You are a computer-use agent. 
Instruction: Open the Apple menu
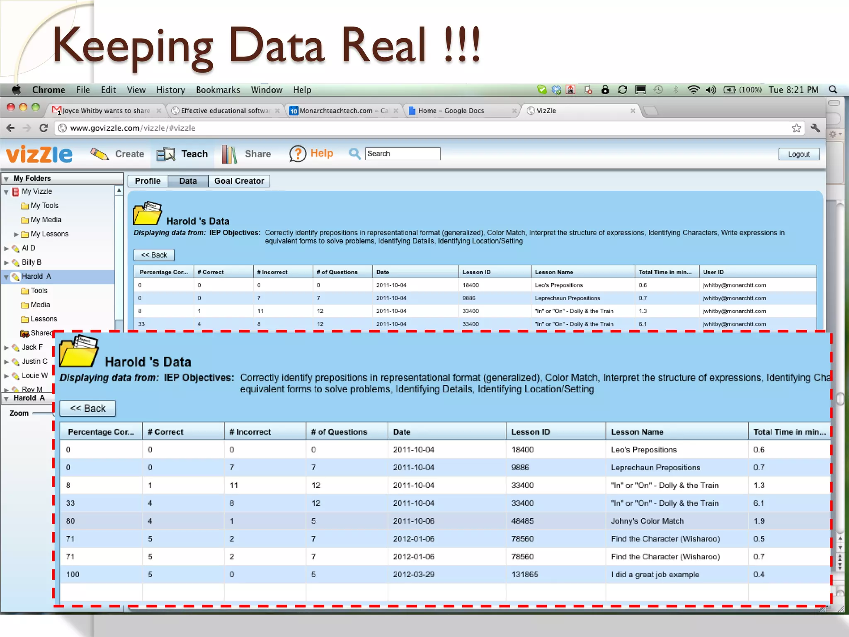pyautogui.click(x=16, y=90)
